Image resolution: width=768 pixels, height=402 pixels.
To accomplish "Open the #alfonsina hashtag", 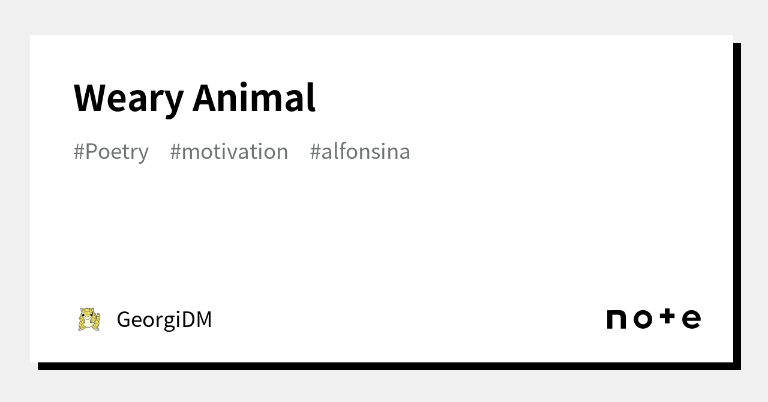I will point(360,151).
